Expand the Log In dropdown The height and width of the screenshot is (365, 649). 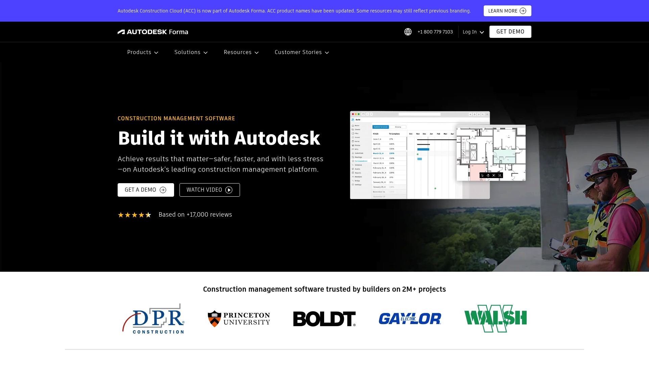[x=473, y=32]
